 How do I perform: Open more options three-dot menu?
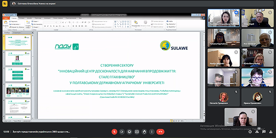click(x=152, y=132)
